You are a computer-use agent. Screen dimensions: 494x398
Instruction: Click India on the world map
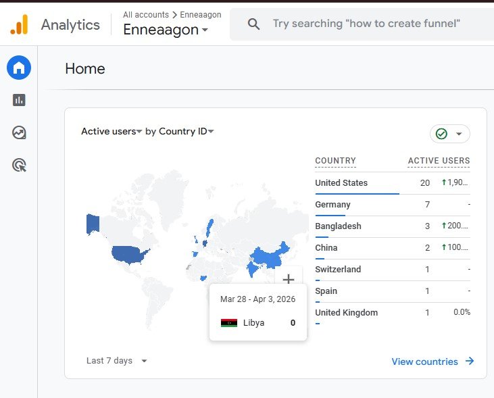252,268
